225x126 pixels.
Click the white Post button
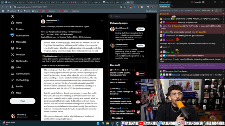(x=22, y=101)
